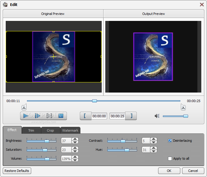Click the Volume value field showing 139%
The height and width of the screenshot is (177, 207).
point(66,158)
